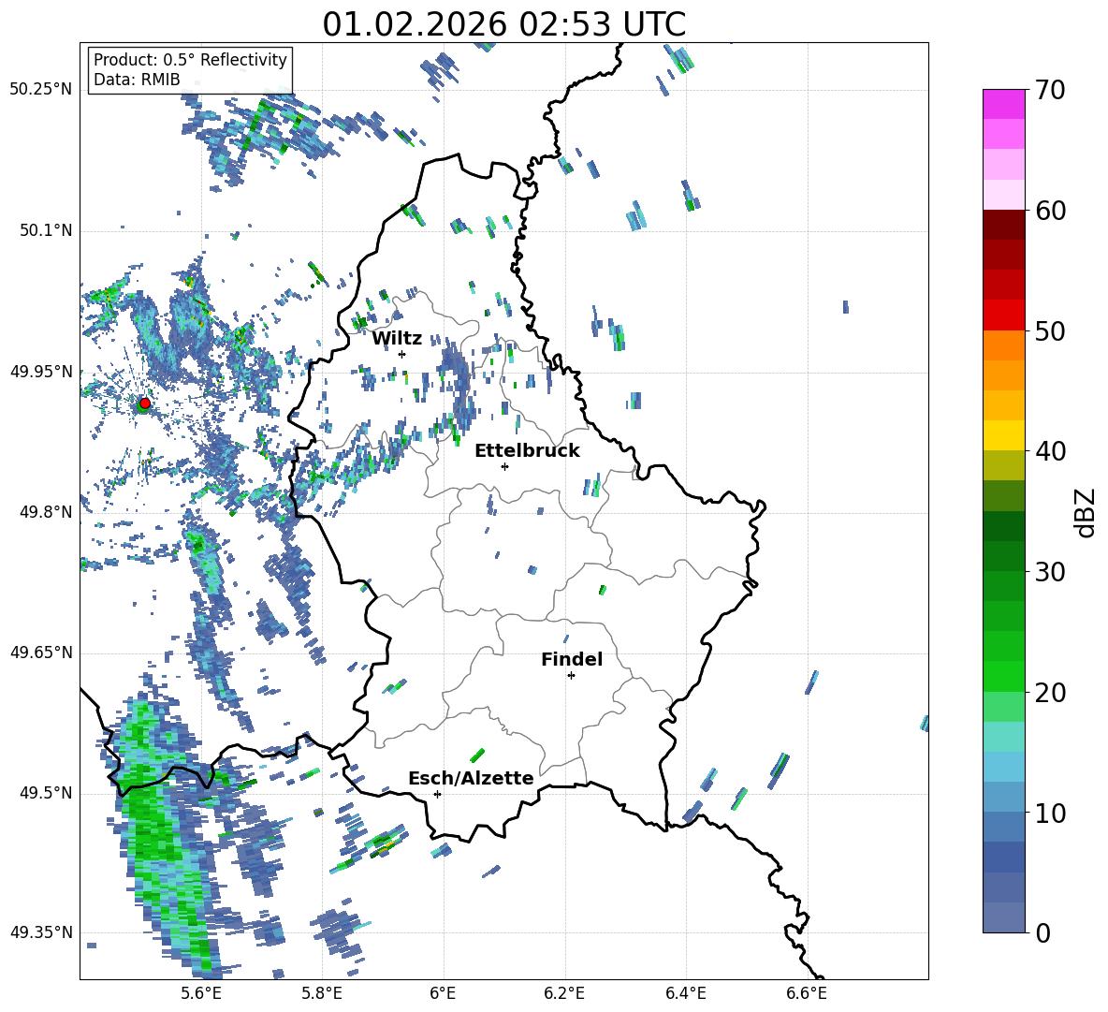This screenshot has width=1108, height=1012.
Task: Click the light blue colorbar segment near 13
Action: (1003, 767)
